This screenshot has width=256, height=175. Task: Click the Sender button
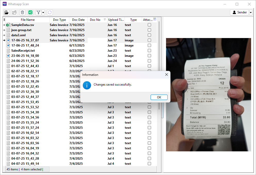click(240, 12)
